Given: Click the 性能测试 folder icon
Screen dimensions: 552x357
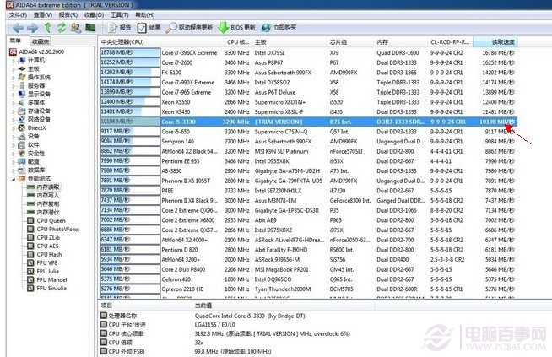Looking at the screenshot, I should [x=22, y=179].
